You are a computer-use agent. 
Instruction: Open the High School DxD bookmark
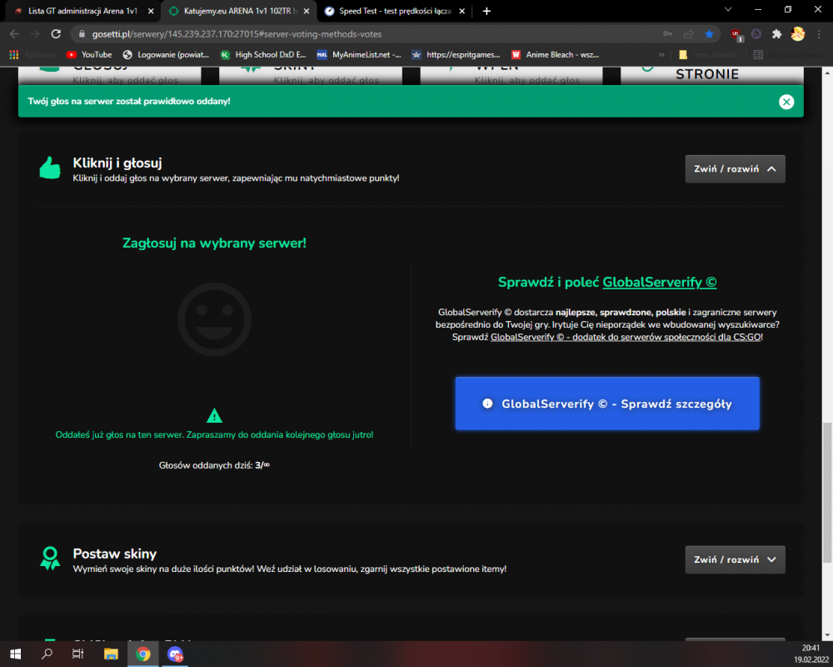click(263, 55)
